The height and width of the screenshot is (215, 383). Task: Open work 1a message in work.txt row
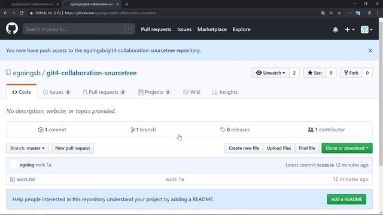pyautogui.click(x=175, y=179)
